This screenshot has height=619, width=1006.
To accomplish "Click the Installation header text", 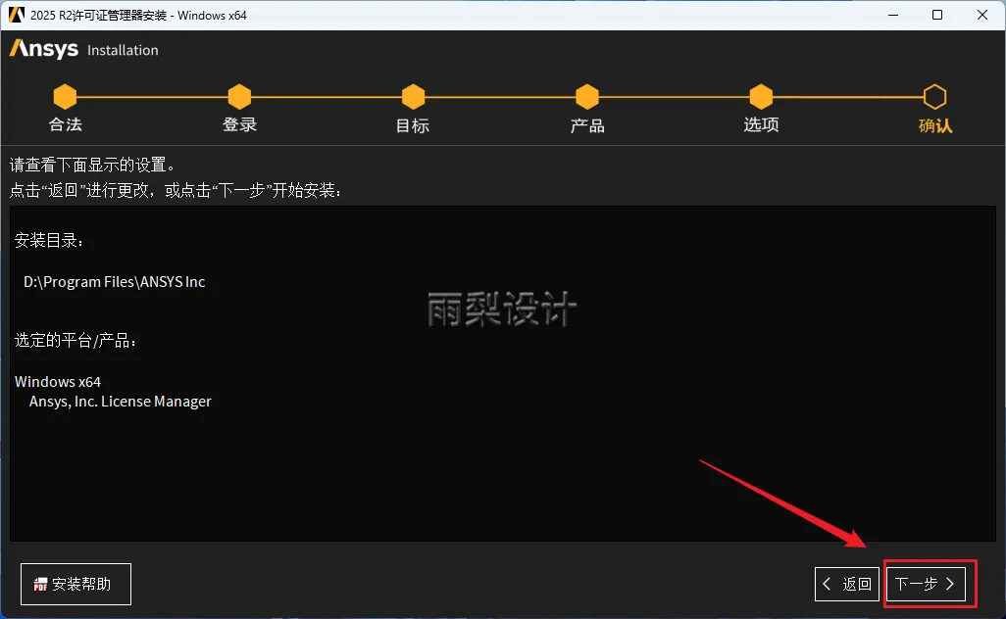I will point(123,50).
